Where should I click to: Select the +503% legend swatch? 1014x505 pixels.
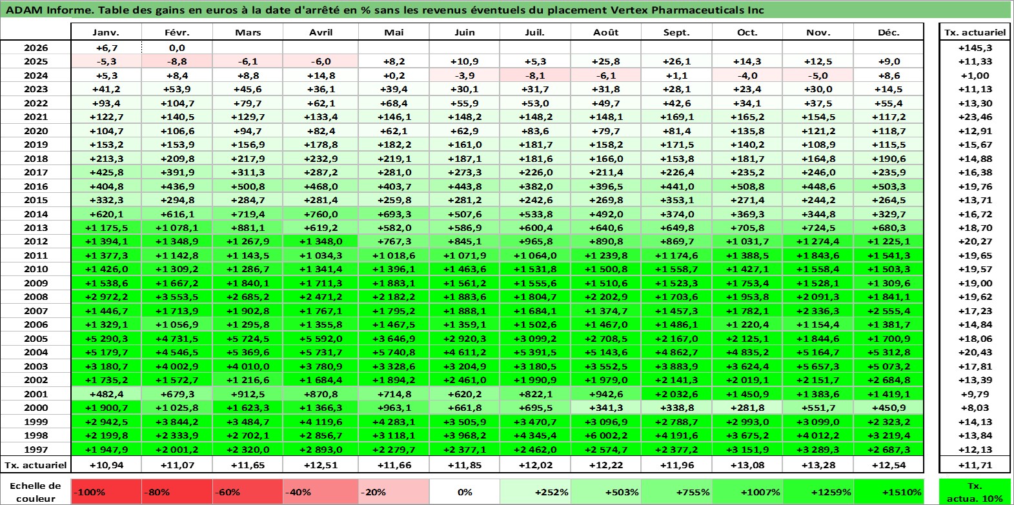coord(606,492)
